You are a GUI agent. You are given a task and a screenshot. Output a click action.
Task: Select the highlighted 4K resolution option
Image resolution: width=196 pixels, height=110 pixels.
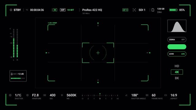pos(177,72)
